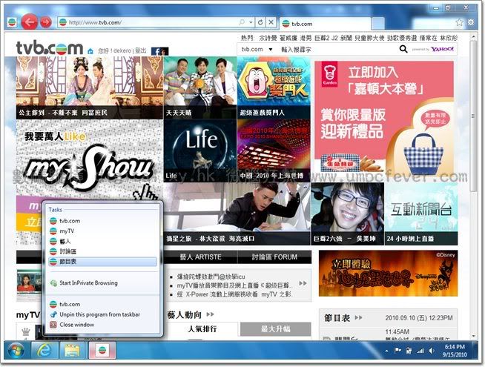
Task: Click the myTV jump list task
Action: [67, 231]
